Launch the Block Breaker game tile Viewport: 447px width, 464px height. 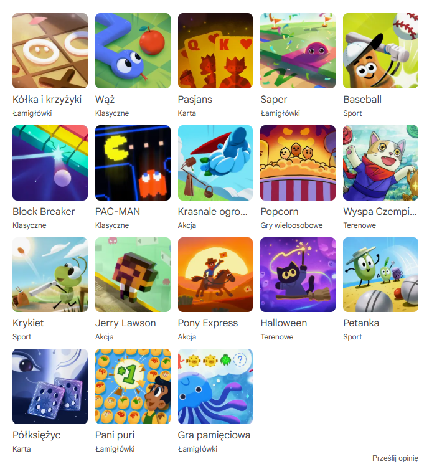50,163
